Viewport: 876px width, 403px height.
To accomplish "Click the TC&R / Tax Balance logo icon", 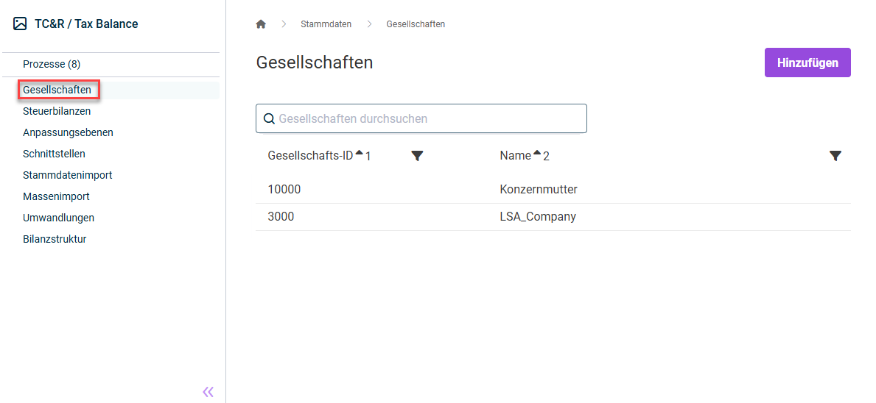I will [20, 24].
